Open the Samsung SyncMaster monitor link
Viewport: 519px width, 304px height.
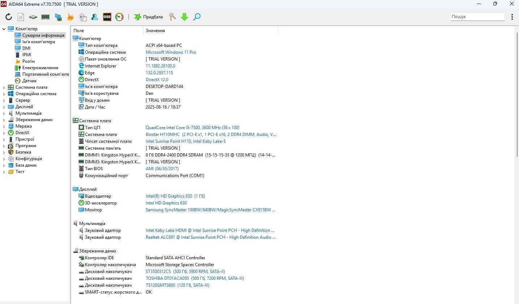(x=210, y=210)
